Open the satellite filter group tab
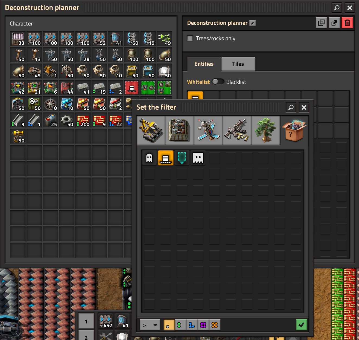 [208, 131]
